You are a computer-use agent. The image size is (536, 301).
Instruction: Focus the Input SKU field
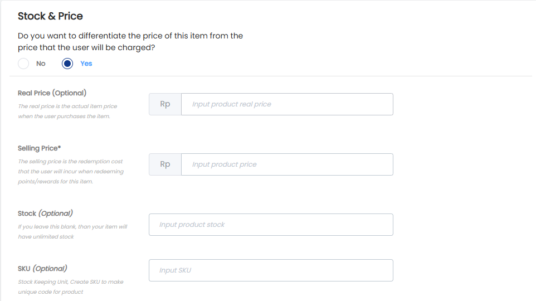click(271, 270)
